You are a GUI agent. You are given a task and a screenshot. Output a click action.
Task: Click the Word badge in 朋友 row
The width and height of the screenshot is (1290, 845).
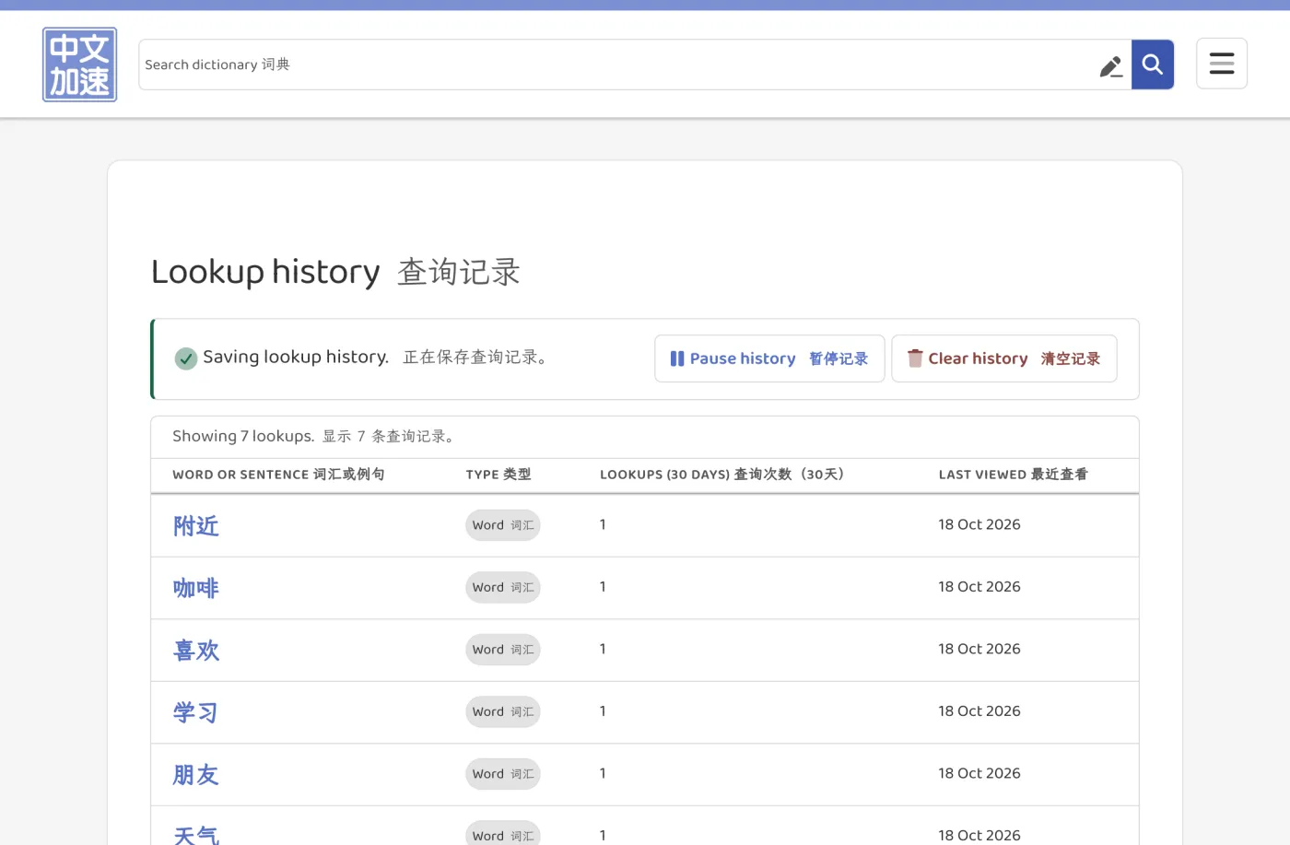pos(503,774)
